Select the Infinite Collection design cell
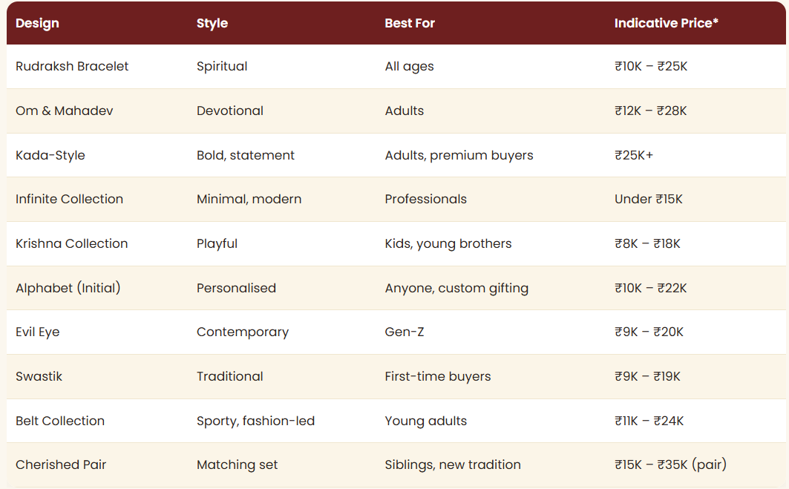 (x=70, y=199)
